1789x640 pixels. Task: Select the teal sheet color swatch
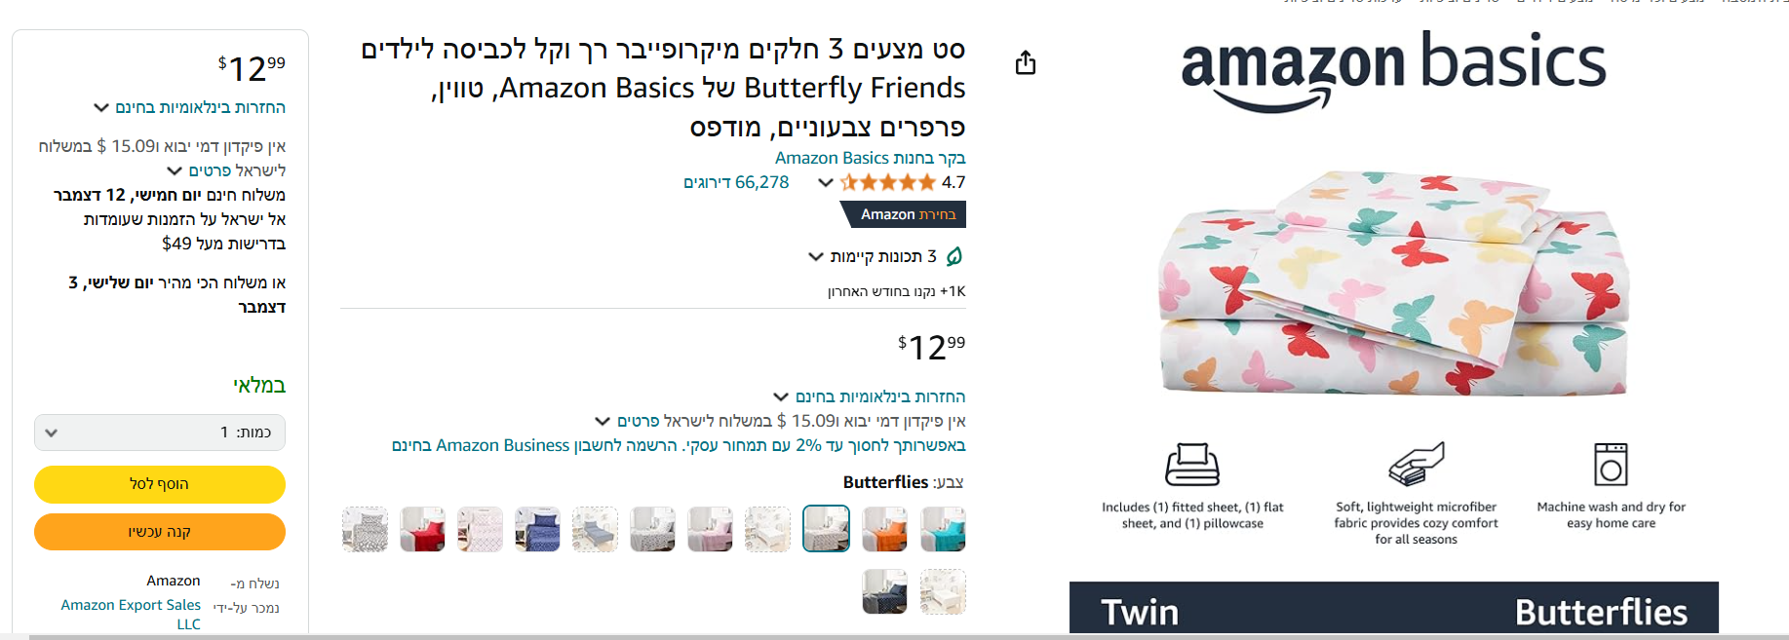click(x=943, y=529)
